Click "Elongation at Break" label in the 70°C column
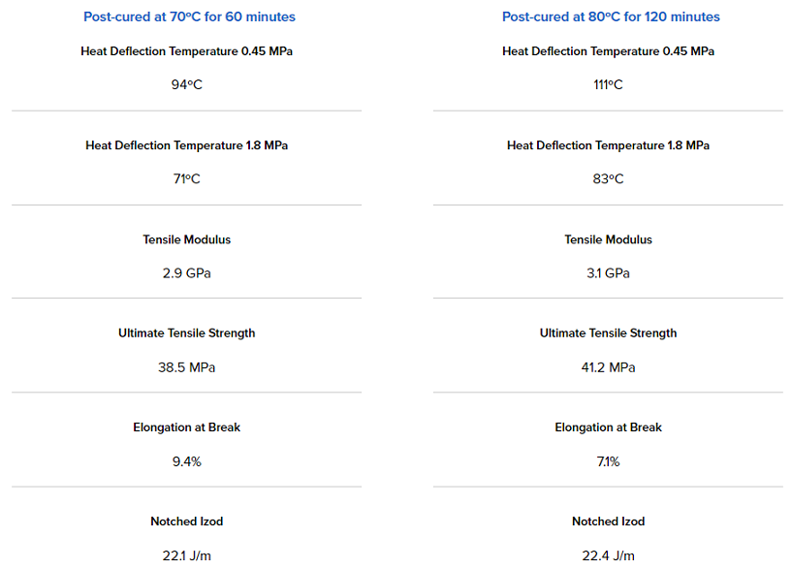This screenshot has width=792, height=569. click(187, 427)
